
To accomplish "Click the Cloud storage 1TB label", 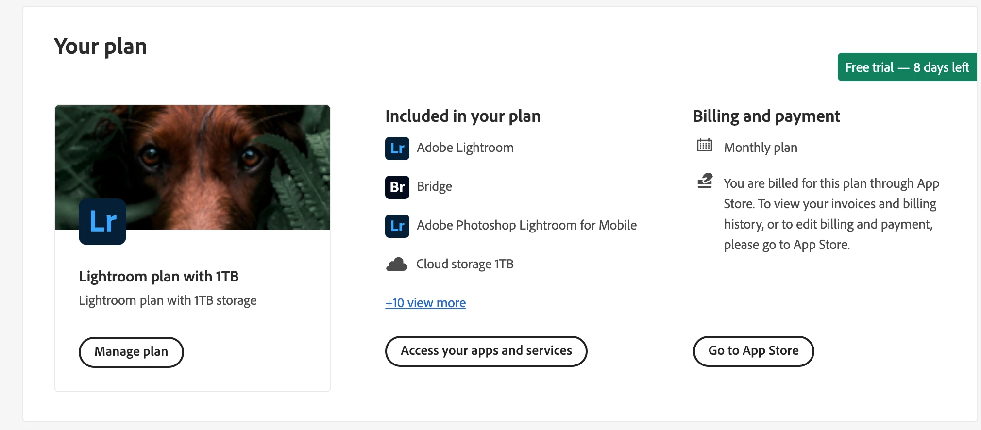I will coord(464,264).
